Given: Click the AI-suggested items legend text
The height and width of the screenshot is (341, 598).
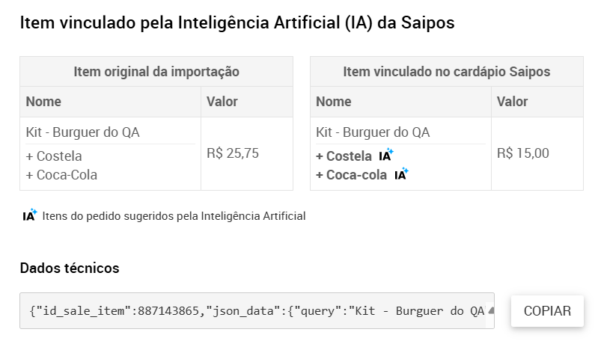Looking at the screenshot, I should 174,216.
